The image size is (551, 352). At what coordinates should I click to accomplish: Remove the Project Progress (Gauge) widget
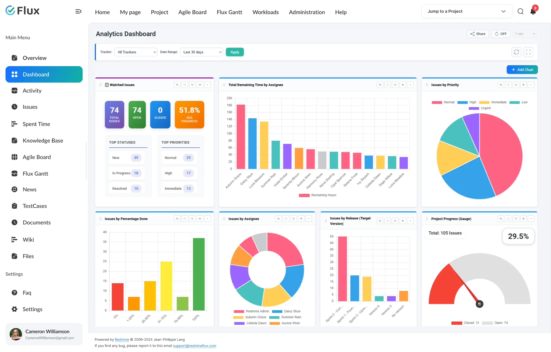pyautogui.click(x=531, y=219)
